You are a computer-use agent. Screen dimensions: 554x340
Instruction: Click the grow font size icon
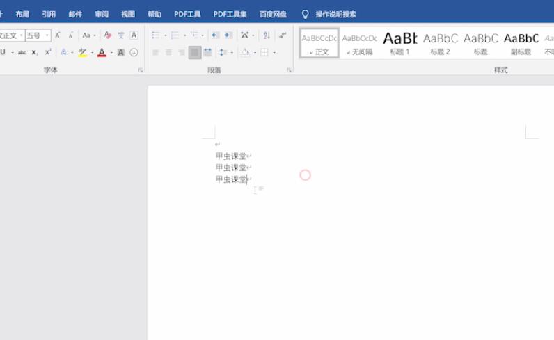coord(59,35)
